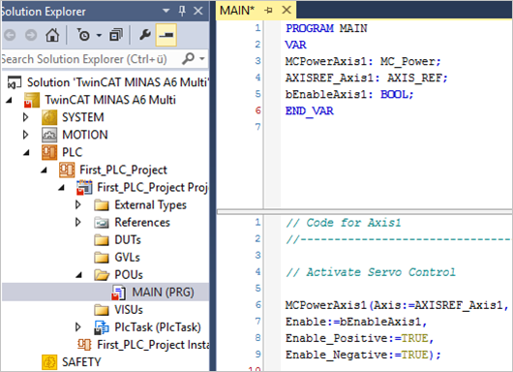This screenshot has height=372, width=513.
Task: Click the DUTs folder icon
Action: [102, 240]
